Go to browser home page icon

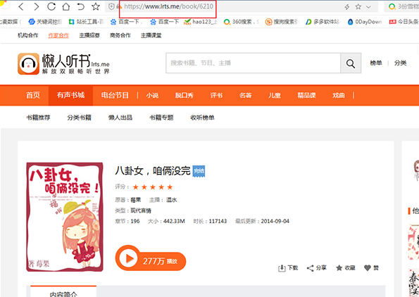[x=66, y=6]
